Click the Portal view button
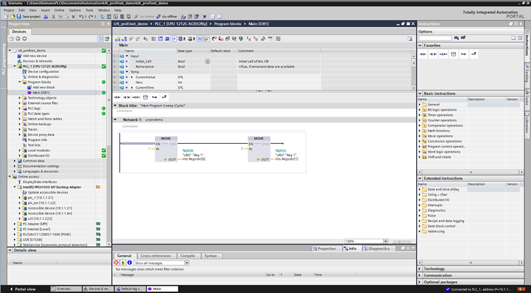The image size is (531, 293). 23,289
